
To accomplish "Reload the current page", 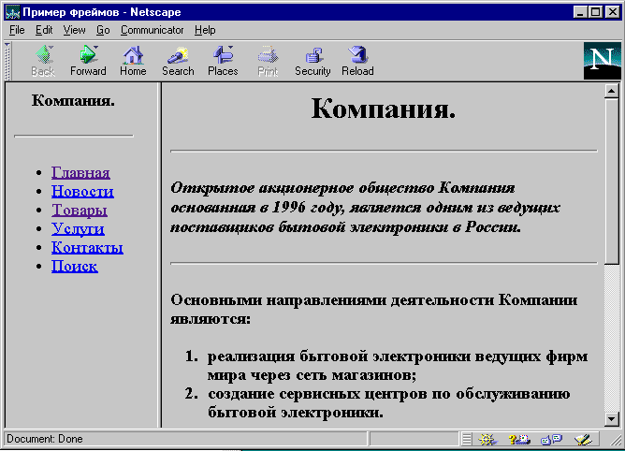I will tap(357, 60).
